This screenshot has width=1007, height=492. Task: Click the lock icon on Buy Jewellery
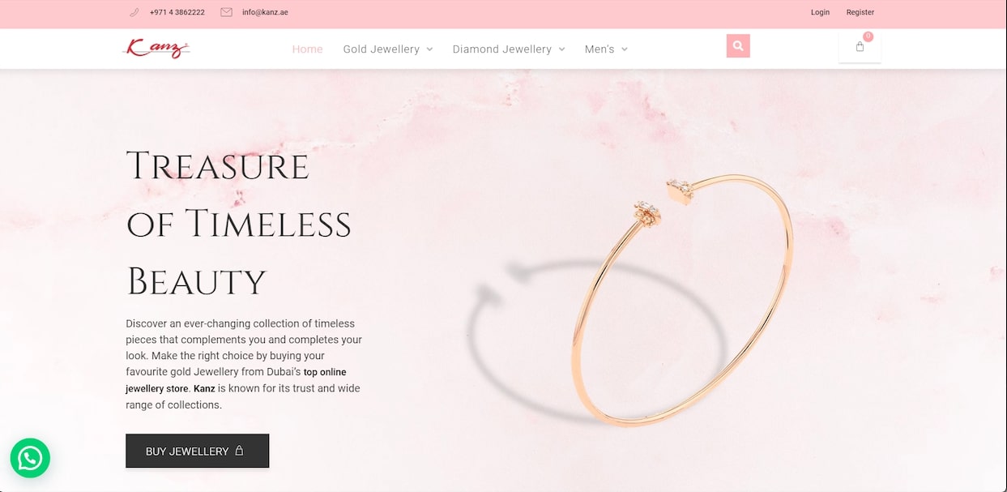click(239, 451)
